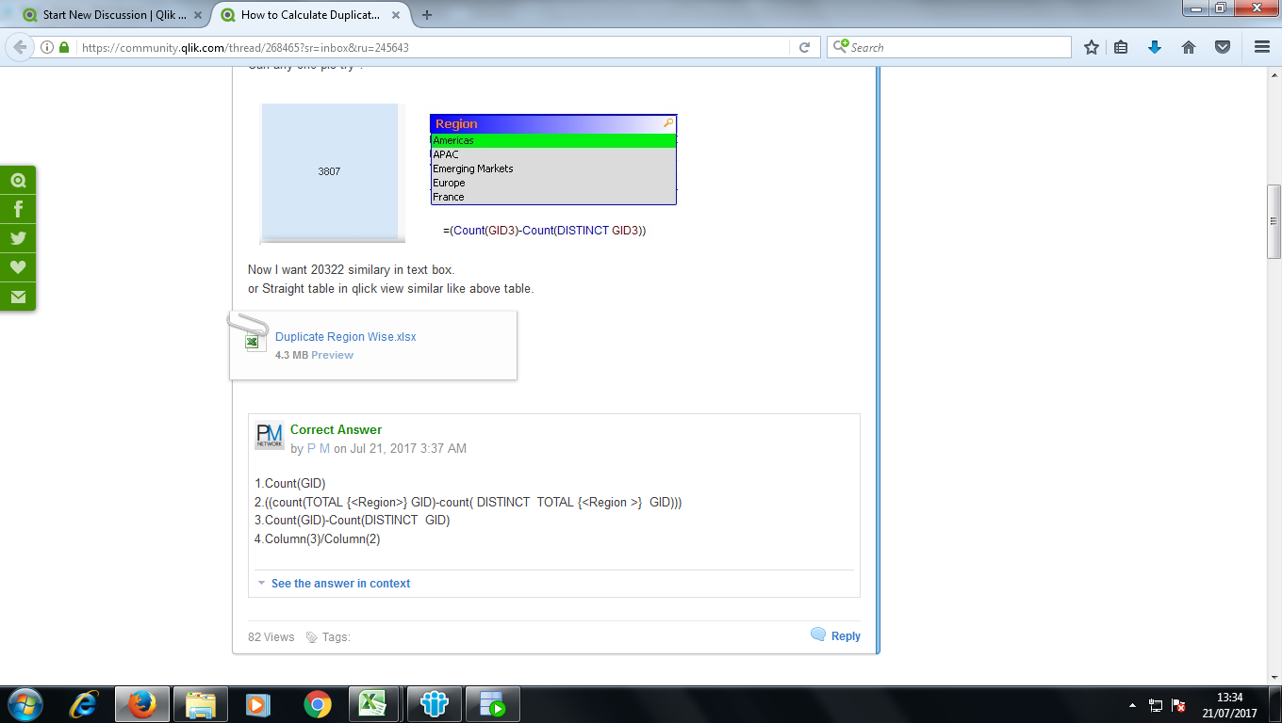Screen dimensions: 1282x723
Task: Share thread on Facebook
Action: tap(18, 209)
